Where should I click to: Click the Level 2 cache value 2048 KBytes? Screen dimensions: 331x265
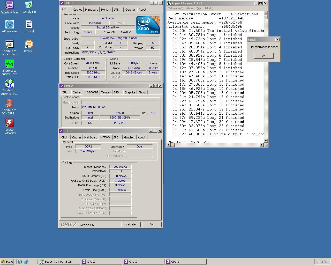(134, 72)
